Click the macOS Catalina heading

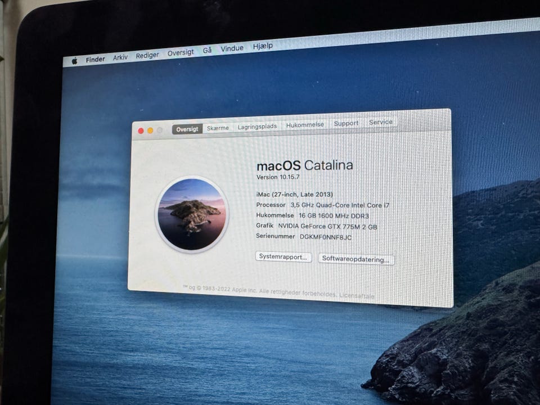tap(305, 165)
